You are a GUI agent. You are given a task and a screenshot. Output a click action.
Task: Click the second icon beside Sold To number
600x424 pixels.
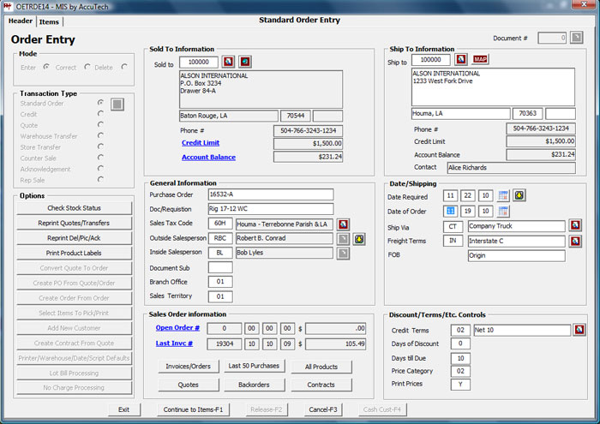[x=245, y=62]
